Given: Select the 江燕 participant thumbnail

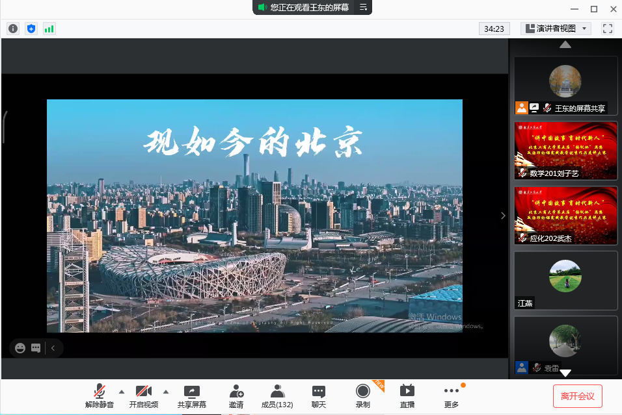Looking at the screenshot, I should click(x=565, y=279).
